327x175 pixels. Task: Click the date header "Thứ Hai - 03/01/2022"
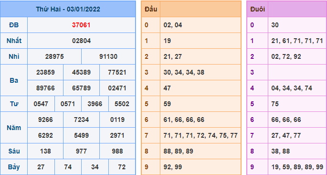click(68, 9)
